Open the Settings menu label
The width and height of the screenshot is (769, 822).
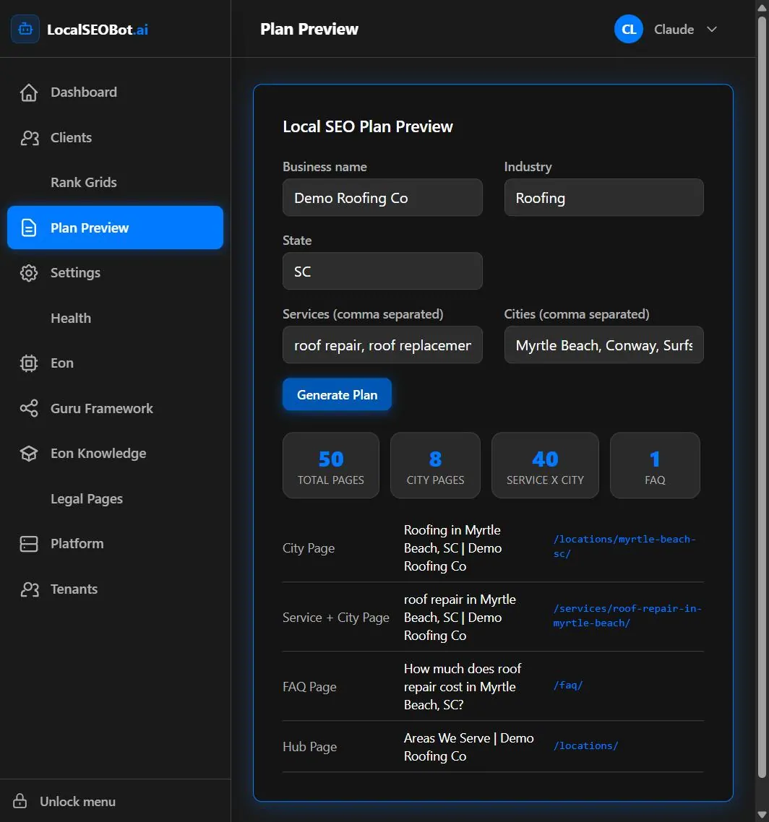tap(76, 273)
